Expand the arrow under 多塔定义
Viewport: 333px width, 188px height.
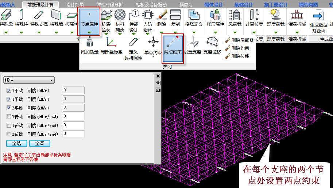click(x=194, y=32)
